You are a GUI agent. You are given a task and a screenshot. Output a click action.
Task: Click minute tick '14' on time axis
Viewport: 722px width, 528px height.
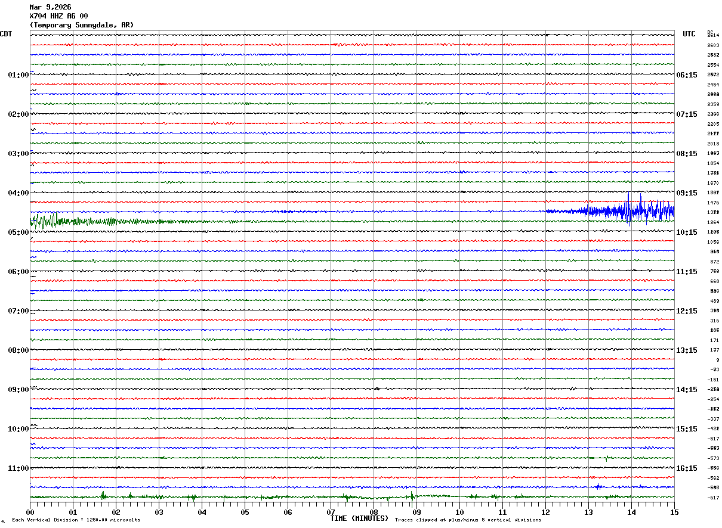pyautogui.click(x=631, y=512)
